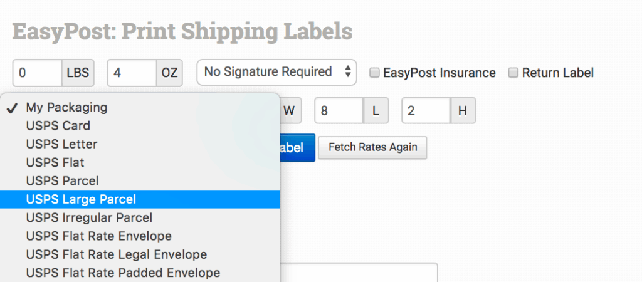Tick the Return Label checkbox

click(513, 73)
